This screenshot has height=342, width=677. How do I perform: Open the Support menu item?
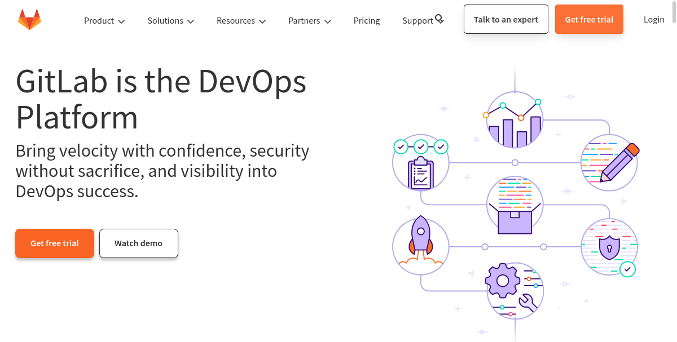(417, 21)
